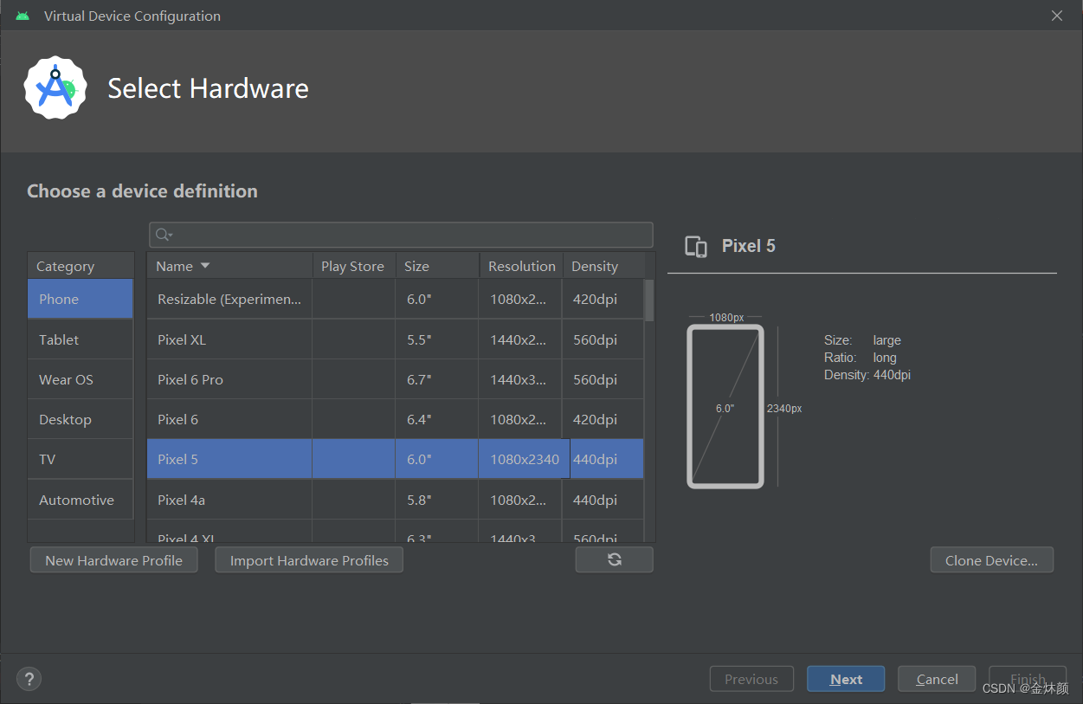Click the 560dpi cell in Pixel XL row
The width and height of the screenshot is (1083, 704).
click(x=603, y=339)
